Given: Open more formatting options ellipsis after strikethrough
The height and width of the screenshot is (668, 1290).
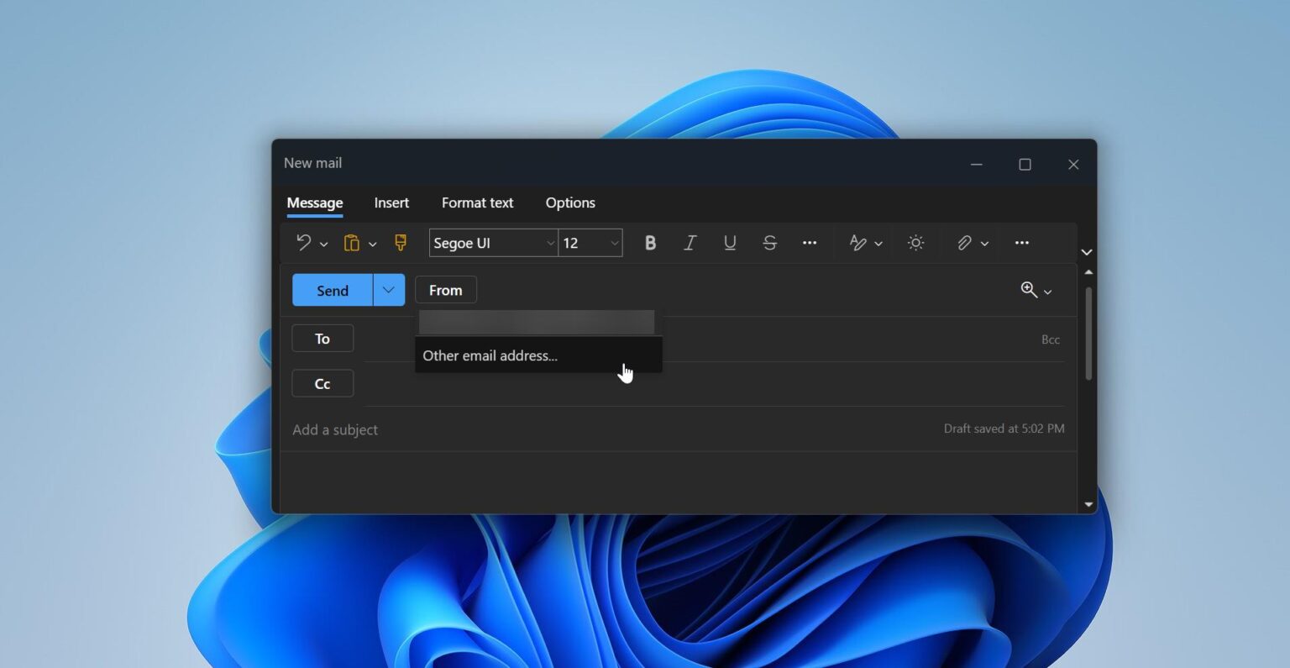Looking at the screenshot, I should pos(810,243).
